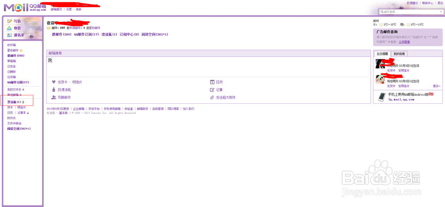Open 附件夹 in the sidebar
This screenshot has width=445, height=207.
12,118
